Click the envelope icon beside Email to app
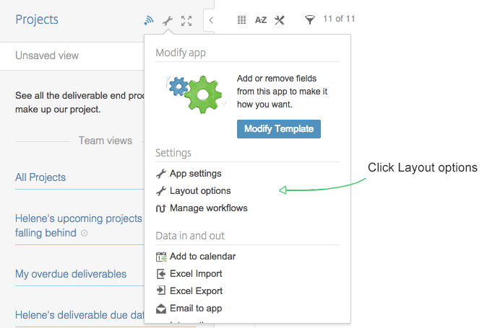The height and width of the screenshot is (328, 495). click(x=161, y=309)
